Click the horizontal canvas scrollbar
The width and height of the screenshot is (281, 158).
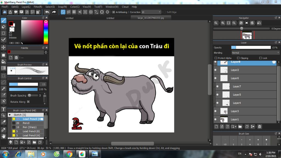click(133, 143)
